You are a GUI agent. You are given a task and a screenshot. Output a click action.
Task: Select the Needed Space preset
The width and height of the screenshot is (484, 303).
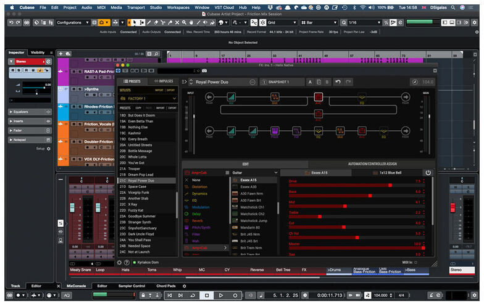click(x=140, y=246)
